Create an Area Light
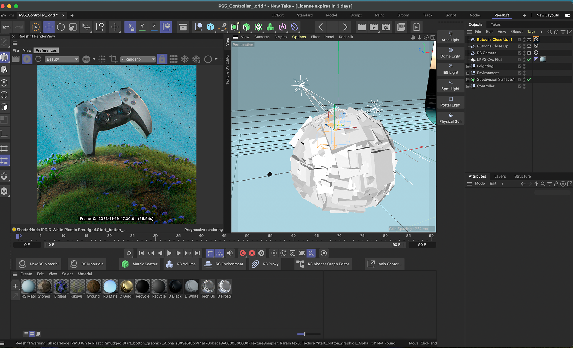This screenshot has height=348, width=573. click(450, 37)
